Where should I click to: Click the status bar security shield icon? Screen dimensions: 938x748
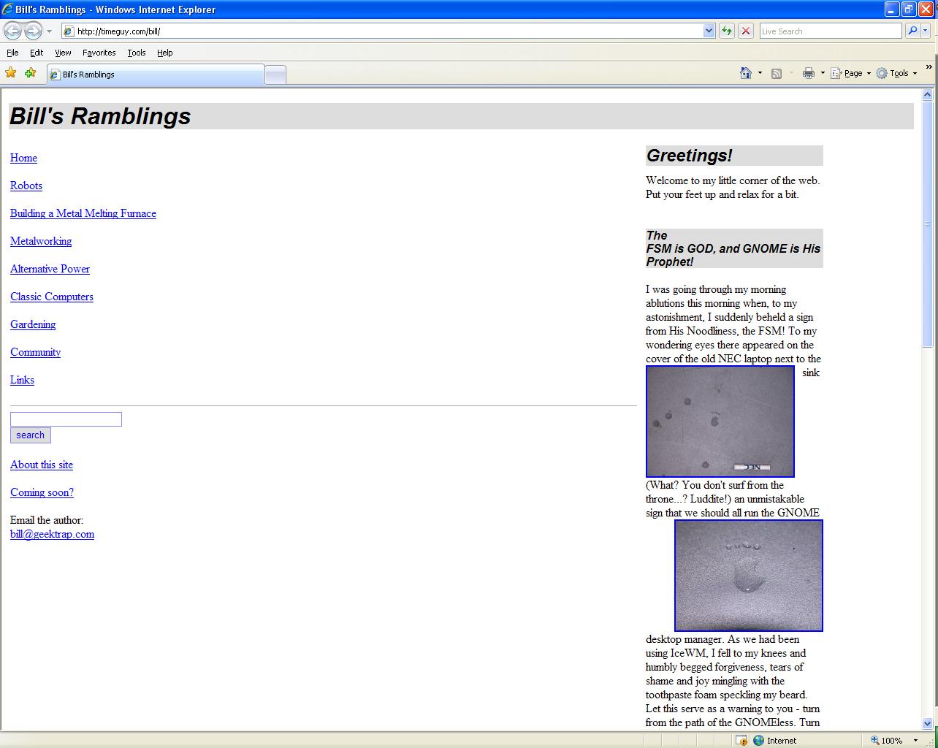[741, 740]
